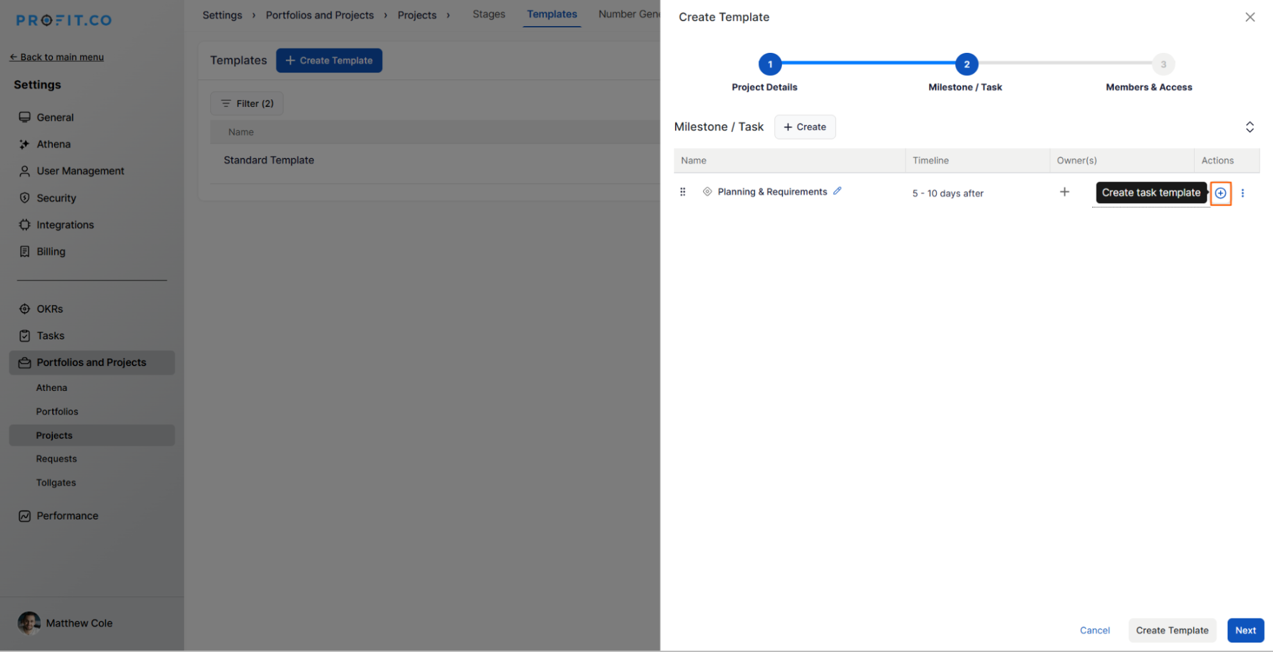Go to step 3 Members & Access
Image resolution: width=1273 pixels, height=652 pixels.
1163,64
